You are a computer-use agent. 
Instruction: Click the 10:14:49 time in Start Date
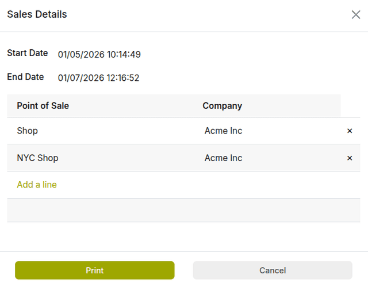coord(122,55)
